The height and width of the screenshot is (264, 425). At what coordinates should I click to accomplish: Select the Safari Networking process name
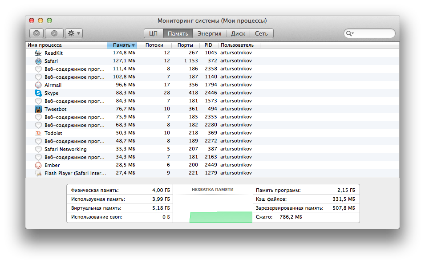(x=65, y=149)
